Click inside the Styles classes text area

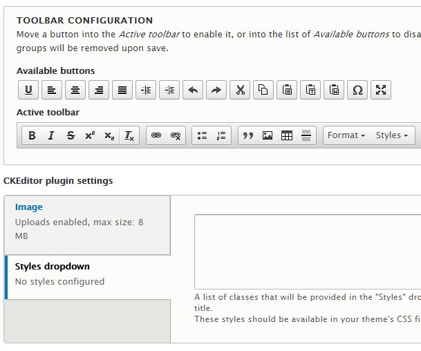(308, 252)
